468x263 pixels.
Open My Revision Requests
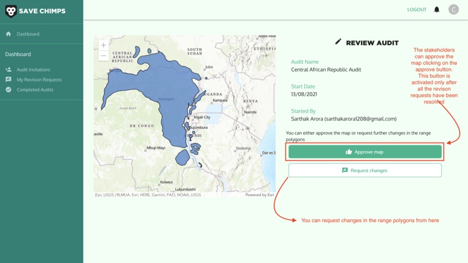39,80
